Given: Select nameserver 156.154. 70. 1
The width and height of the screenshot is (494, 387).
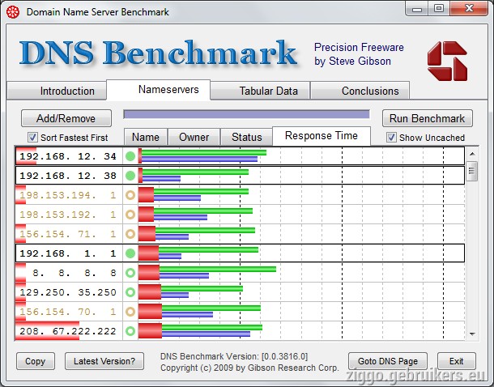Looking at the screenshot, I should pyautogui.click(x=68, y=312).
